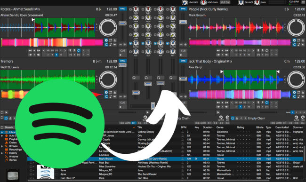306x182 pixels.
Task: Click next chain arrow beside Empty Chain
Action: click(245, 119)
